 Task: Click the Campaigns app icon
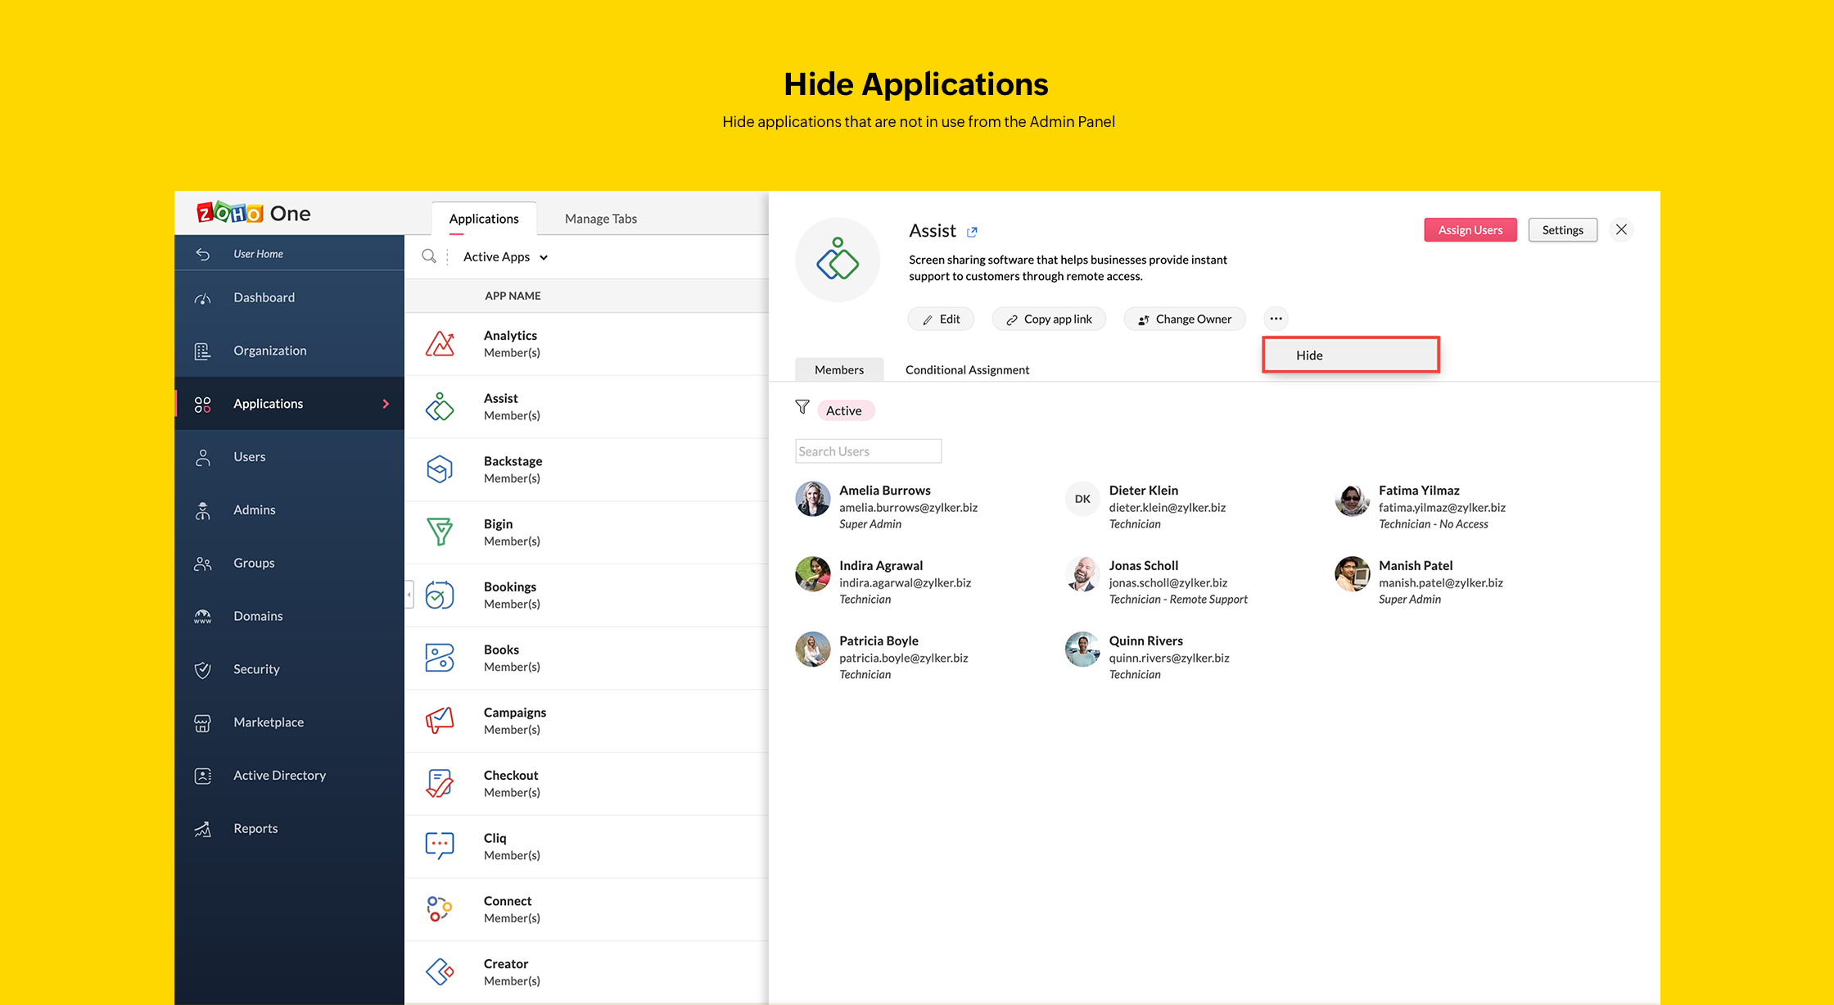(x=441, y=720)
